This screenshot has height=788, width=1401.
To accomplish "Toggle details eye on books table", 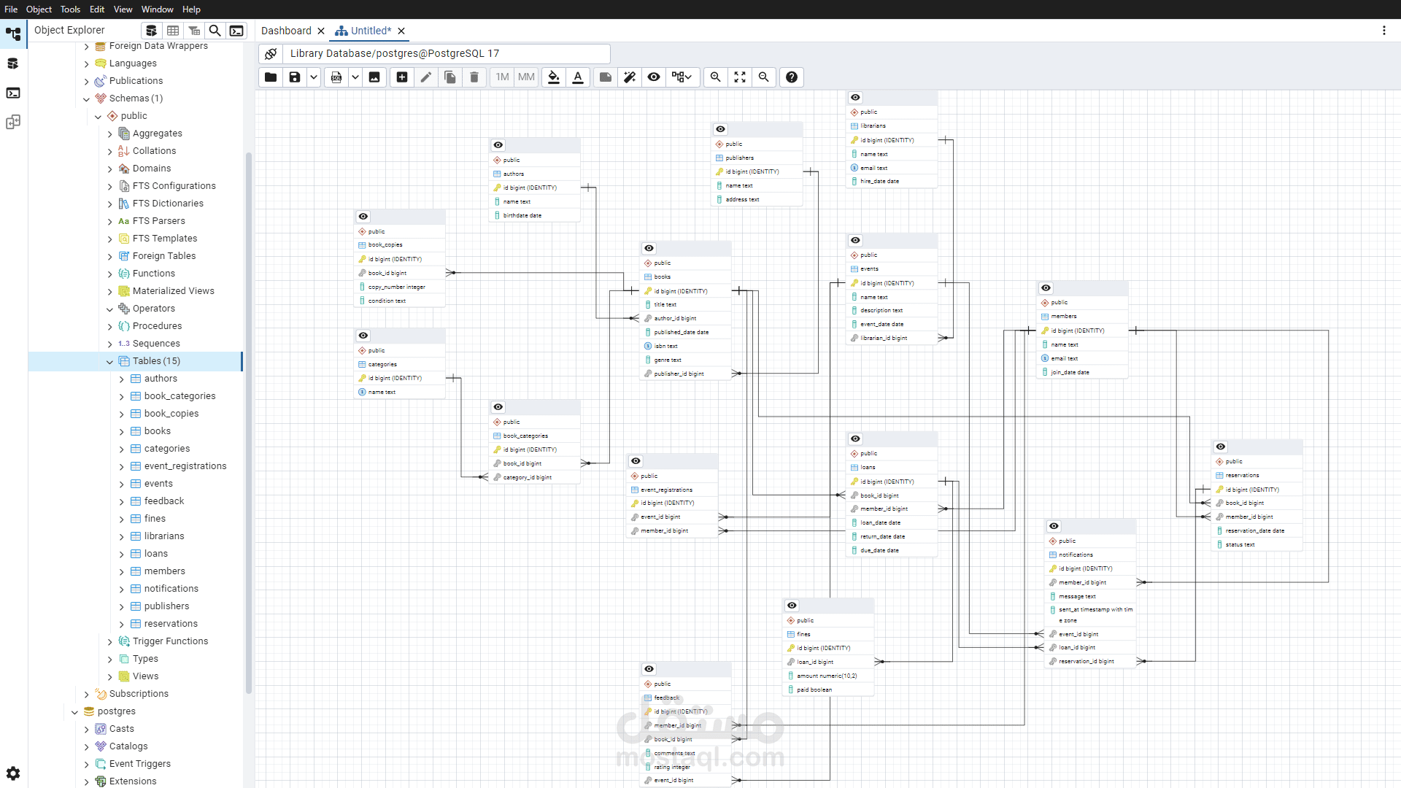I will tap(649, 248).
